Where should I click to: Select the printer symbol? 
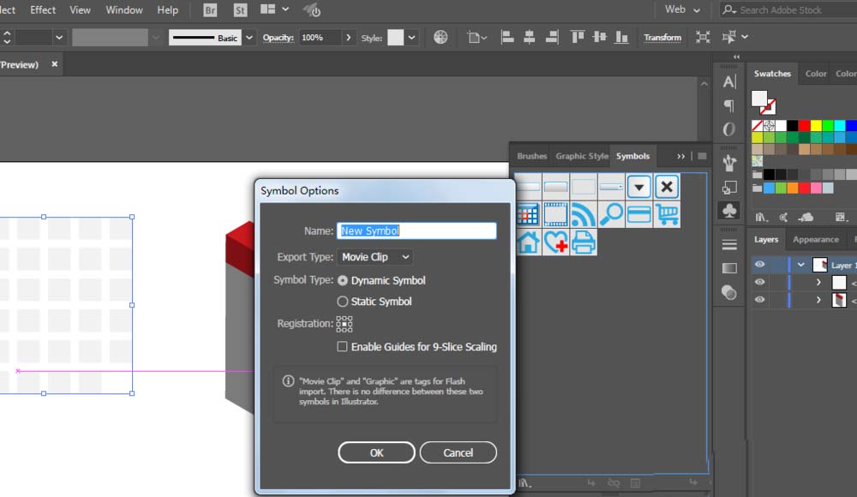(x=584, y=243)
